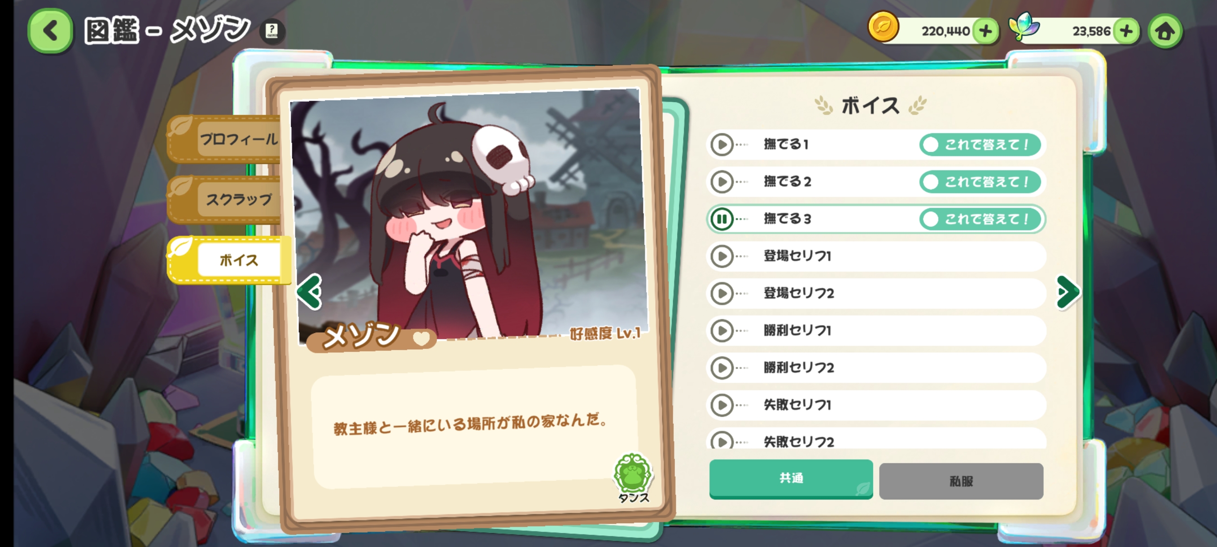The width and height of the screenshot is (1217, 547).
Task: Select the 共通 voice category button
Action: (791, 478)
